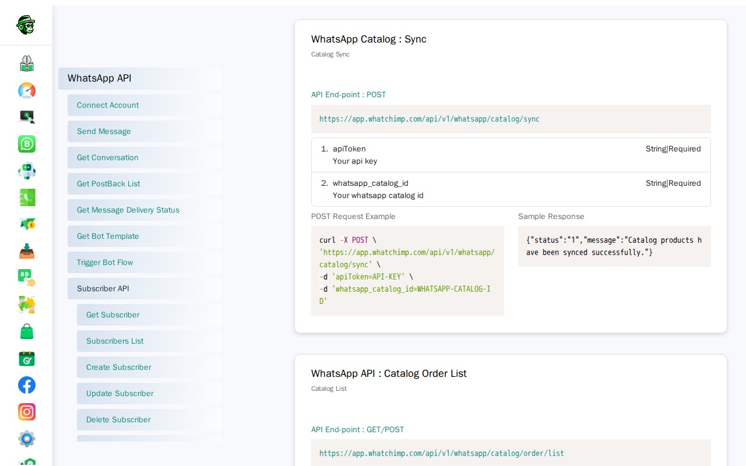The image size is (746, 466).
Task: Open Trigger Bot Flow link
Action: tap(145, 263)
